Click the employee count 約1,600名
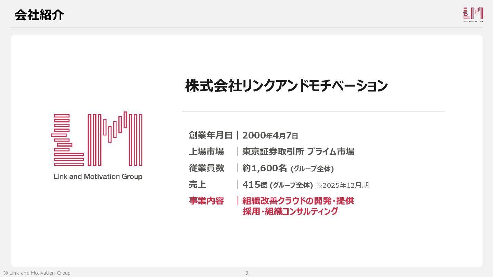The image size is (493, 277). [264, 168]
